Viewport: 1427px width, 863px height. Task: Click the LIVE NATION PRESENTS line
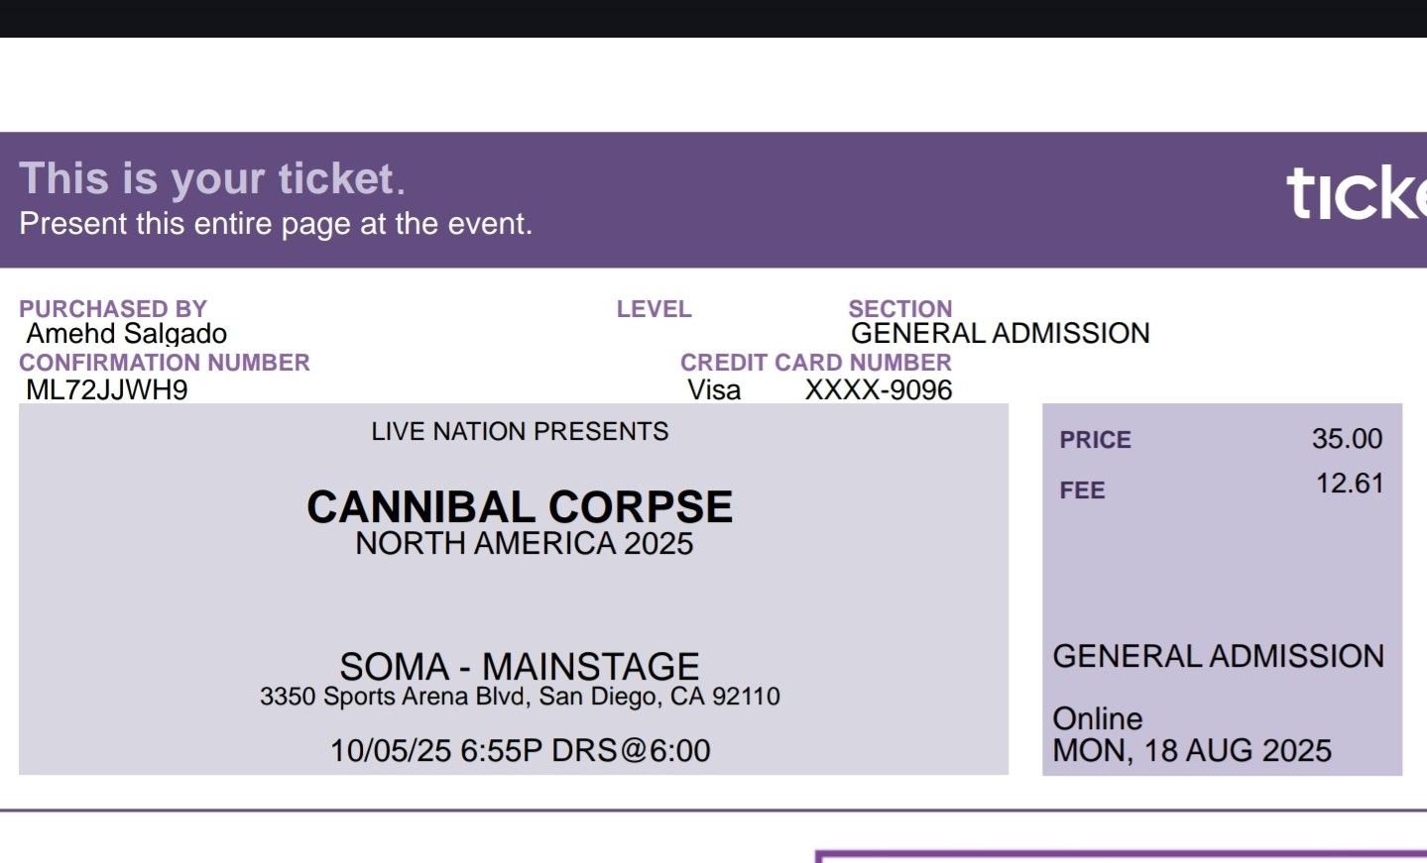[x=520, y=432]
